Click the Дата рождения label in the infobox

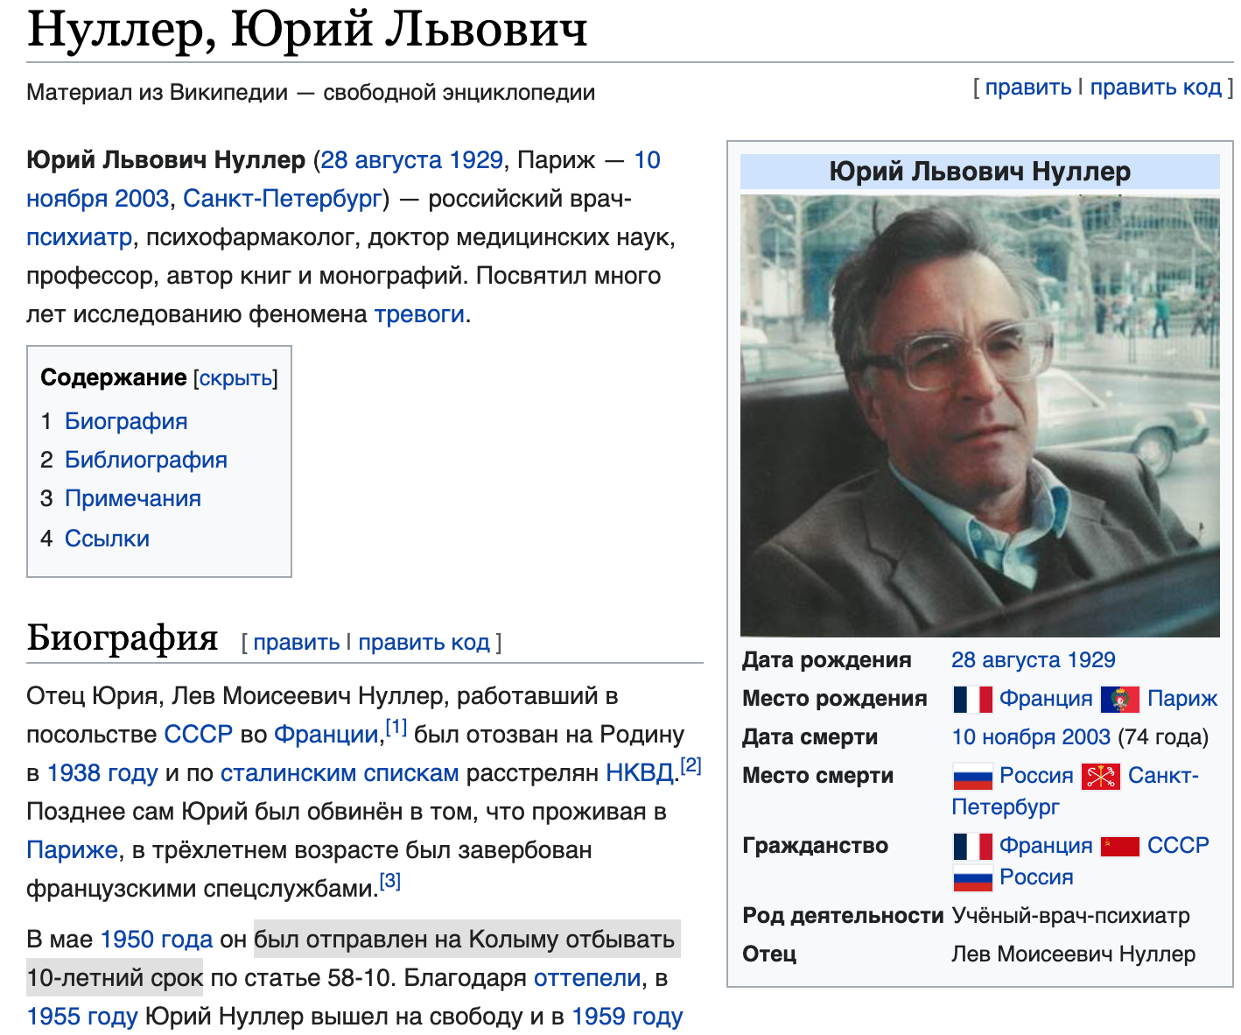click(x=827, y=660)
